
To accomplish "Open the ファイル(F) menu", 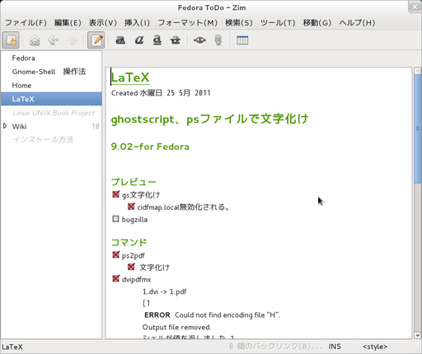I will pos(26,22).
